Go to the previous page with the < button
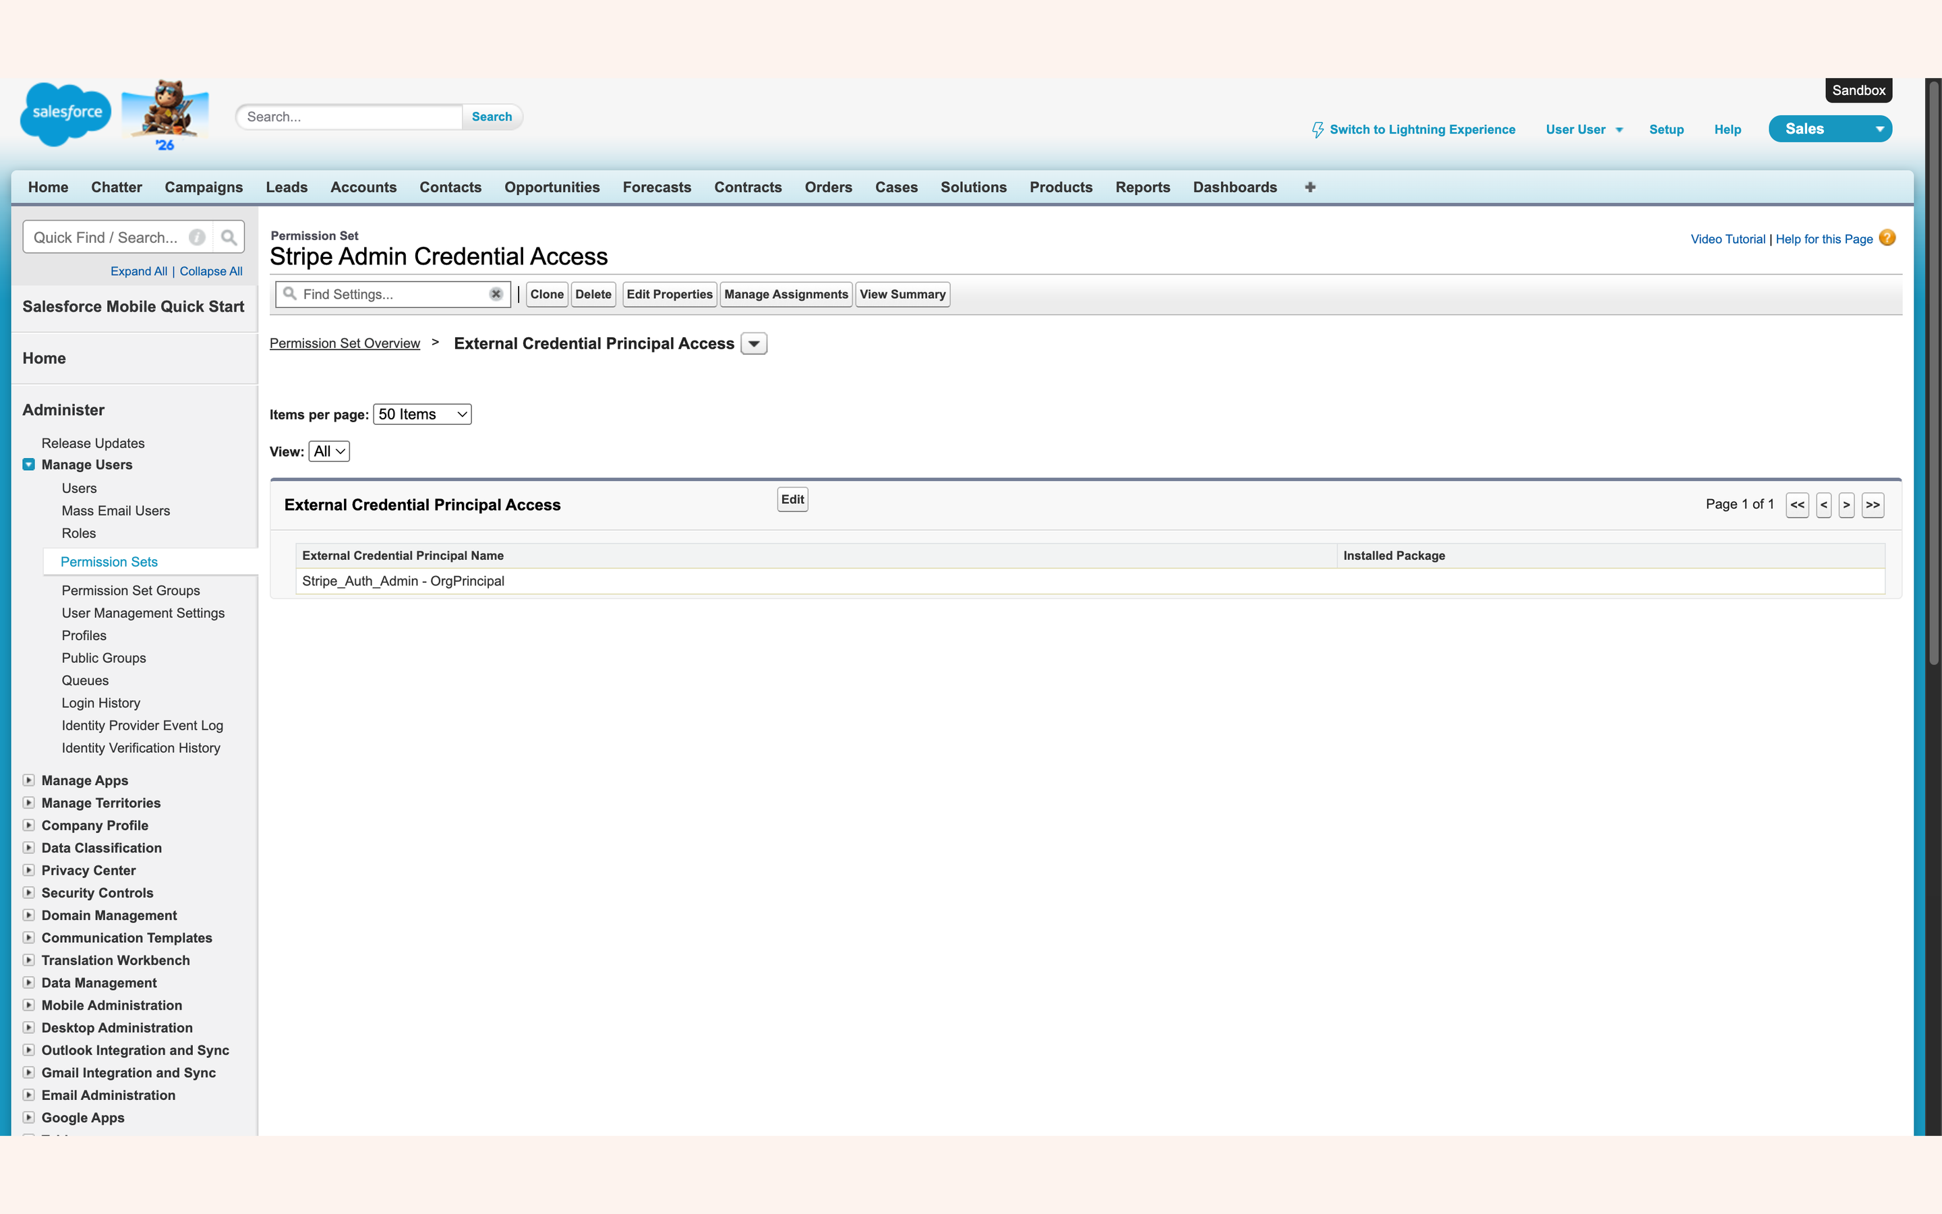 coord(1824,505)
